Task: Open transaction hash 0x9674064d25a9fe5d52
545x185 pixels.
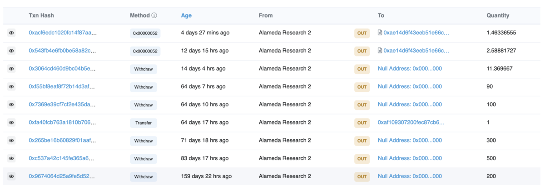Action: point(62,176)
